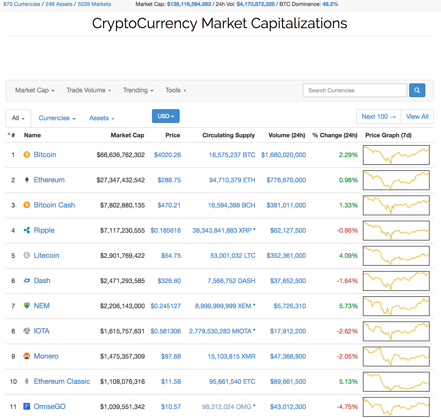Open the Dash currency page link
The image size is (441, 418).
42,281
